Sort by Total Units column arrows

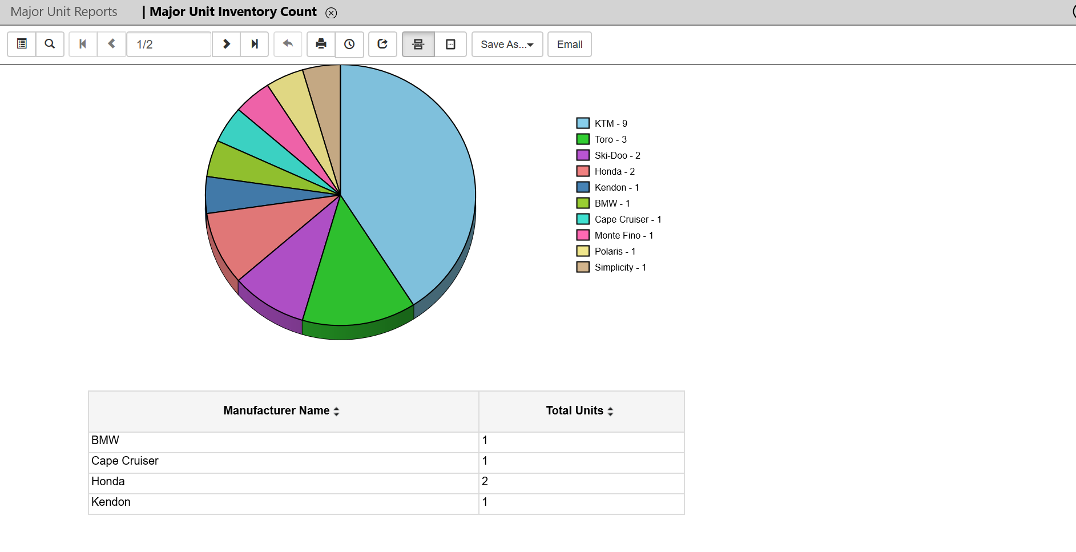[x=610, y=411]
